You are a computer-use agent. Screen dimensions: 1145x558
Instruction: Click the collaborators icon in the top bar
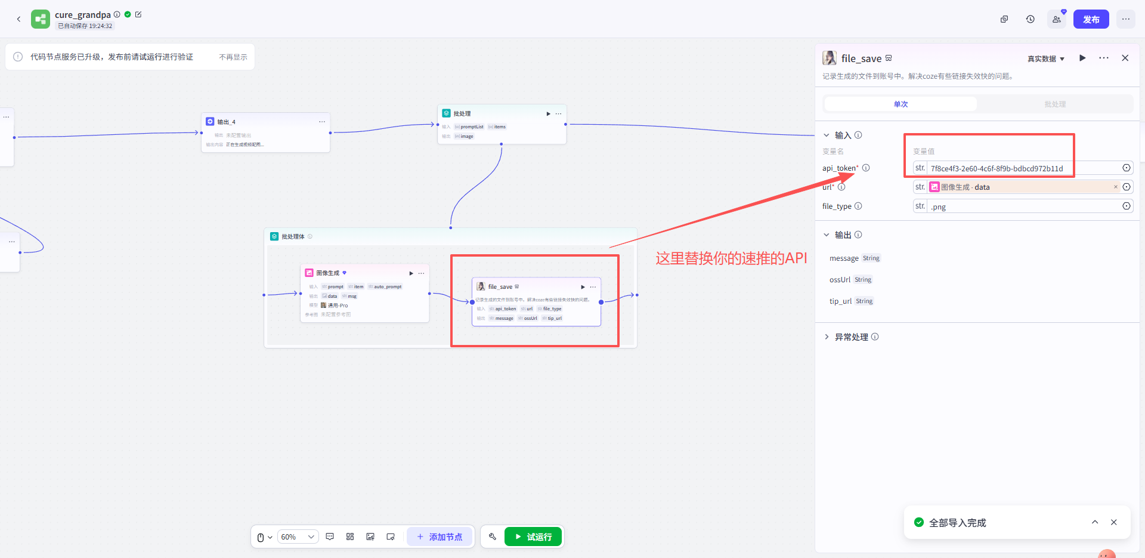[x=1056, y=19]
